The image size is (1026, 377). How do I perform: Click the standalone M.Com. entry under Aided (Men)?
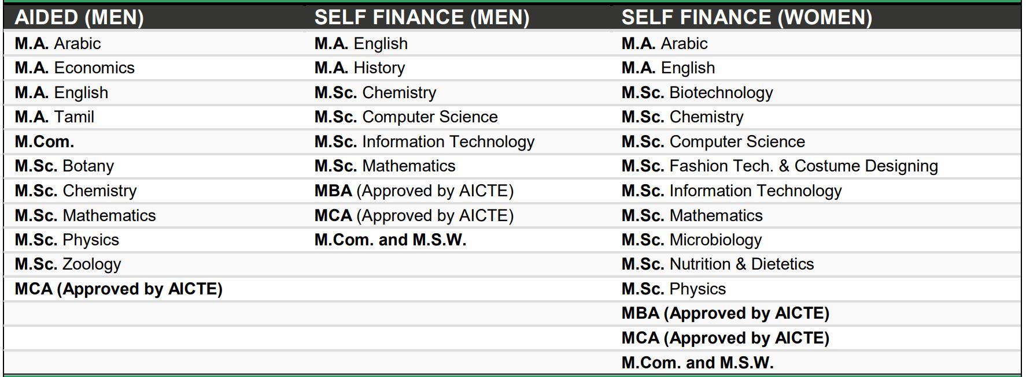click(x=45, y=141)
